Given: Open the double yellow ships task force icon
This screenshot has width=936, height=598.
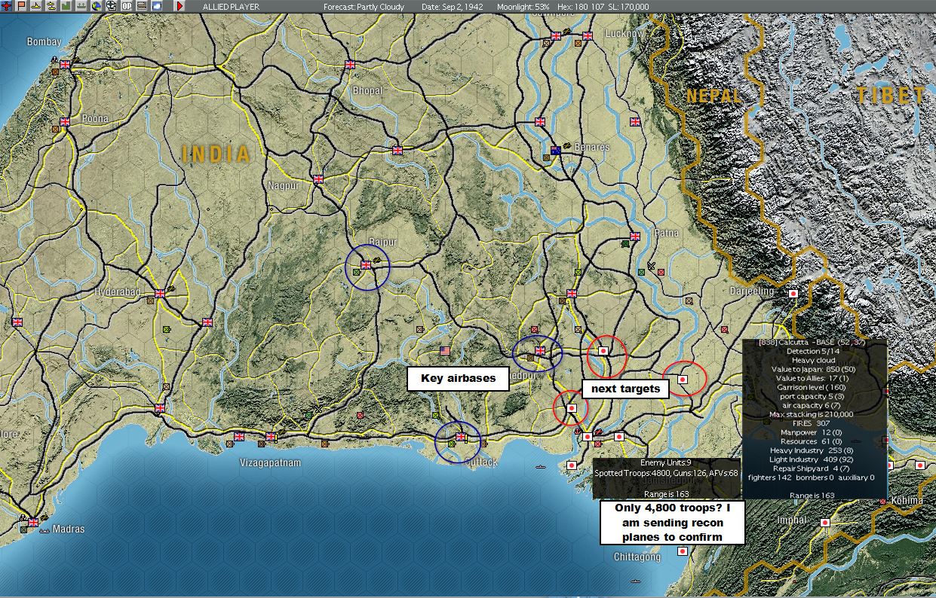Looking at the screenshot, I should (51, 6).
